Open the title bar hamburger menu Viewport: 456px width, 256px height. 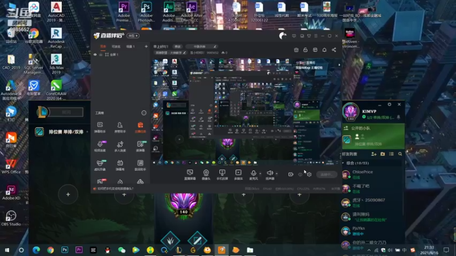coord(316,36)
